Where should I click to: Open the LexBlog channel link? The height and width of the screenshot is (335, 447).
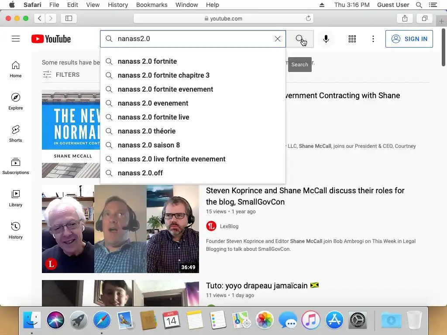pos(229,226)
